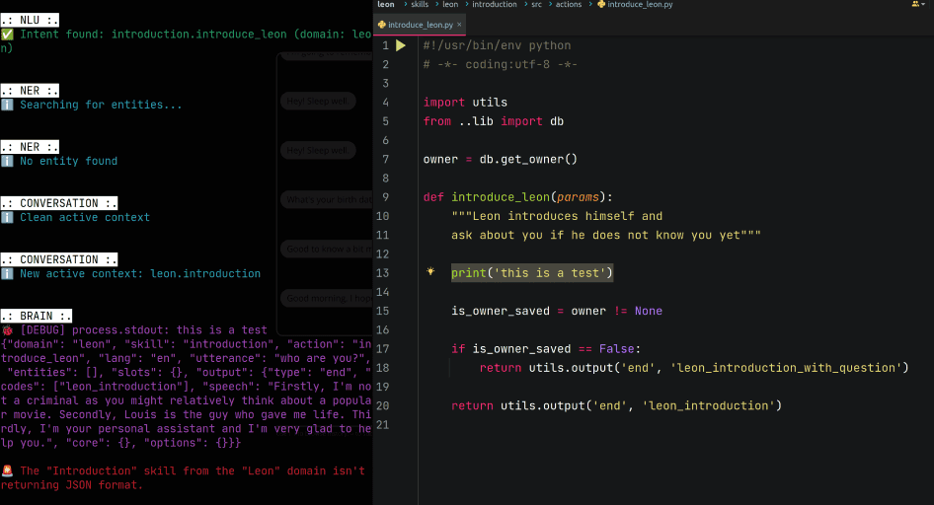This screenshot has height=505, width=934.
Task: Click 'if' keyword on line 17
Action: [458, 348]
